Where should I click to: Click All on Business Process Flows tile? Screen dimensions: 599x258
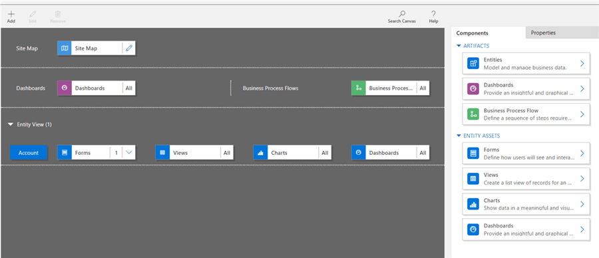coord(423,88)
